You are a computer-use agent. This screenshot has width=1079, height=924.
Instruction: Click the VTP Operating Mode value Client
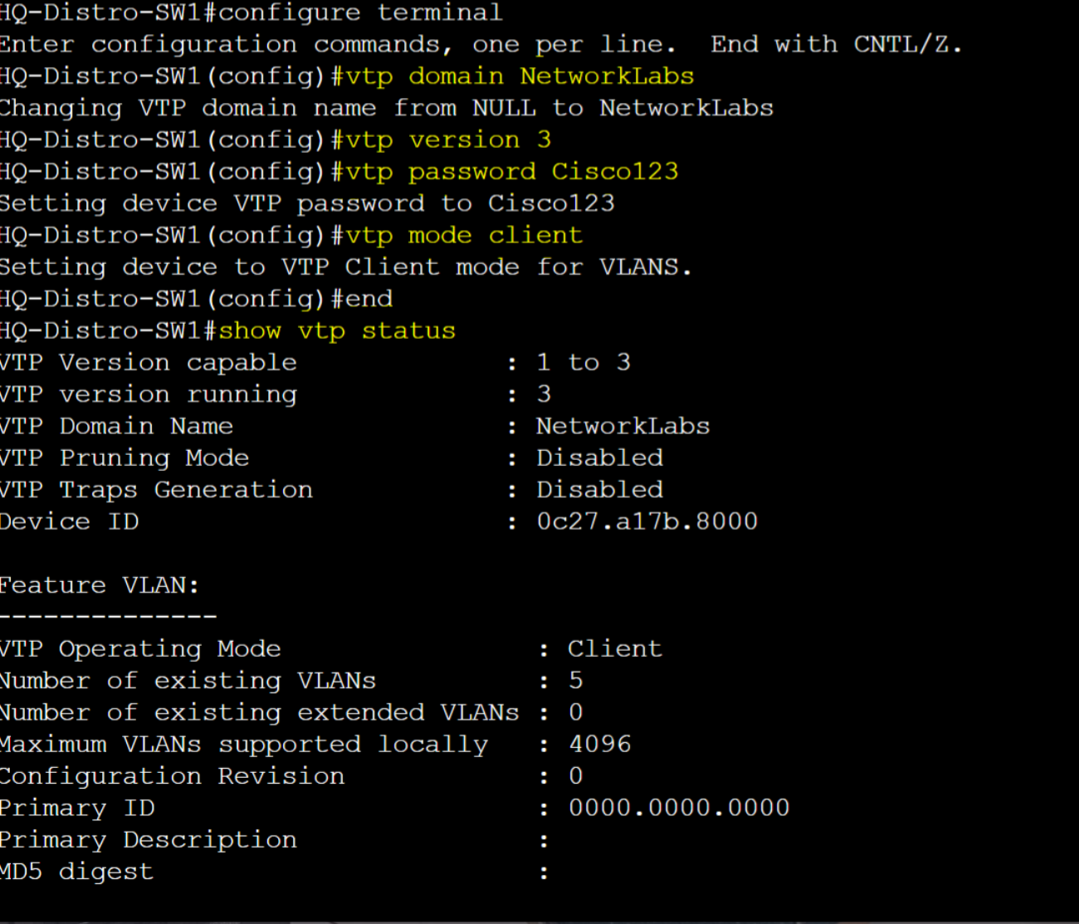pos(615,649)
